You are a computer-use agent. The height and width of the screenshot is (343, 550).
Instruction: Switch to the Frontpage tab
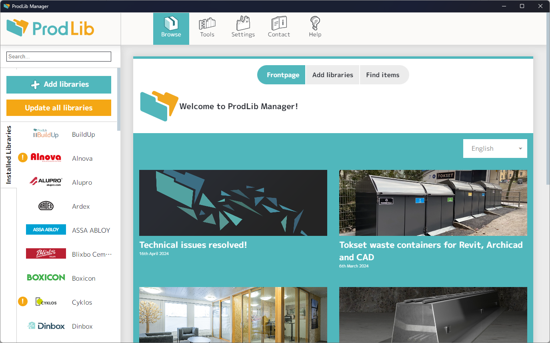282,75
